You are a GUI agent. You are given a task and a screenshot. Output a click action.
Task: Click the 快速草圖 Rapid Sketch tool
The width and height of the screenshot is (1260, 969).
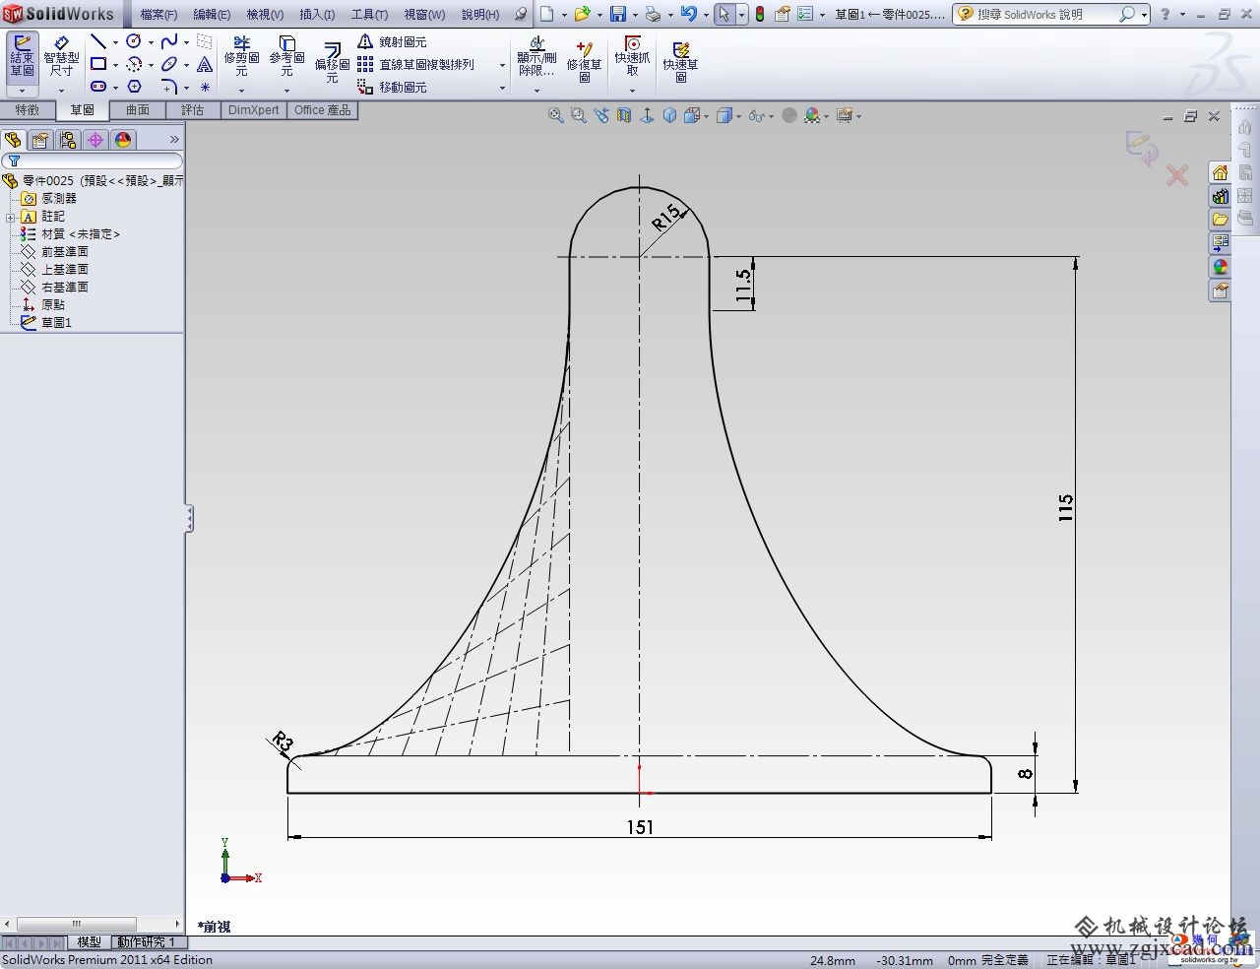(x=680, y=61)
